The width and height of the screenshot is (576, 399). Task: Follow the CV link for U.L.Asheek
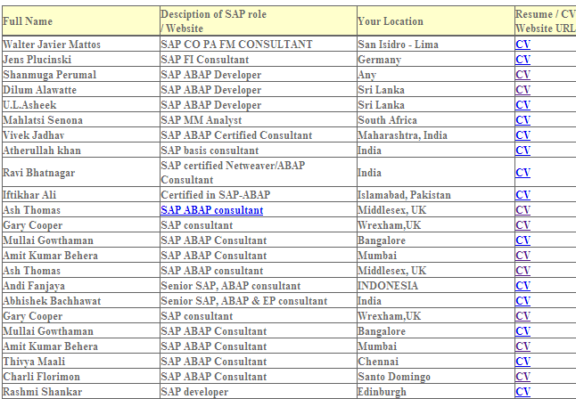(x=523, y=105)
